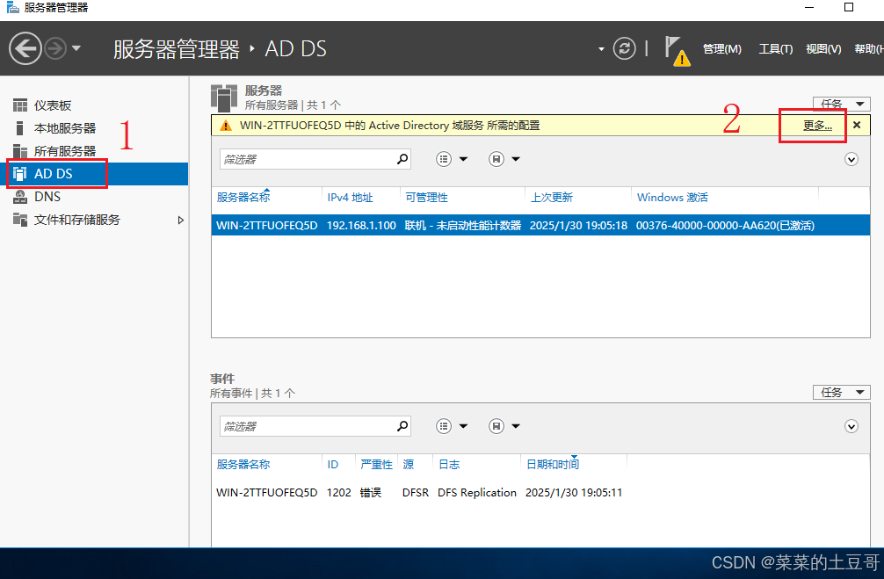
Task: Click the forward navigation arrow
Action: point(55,48)
